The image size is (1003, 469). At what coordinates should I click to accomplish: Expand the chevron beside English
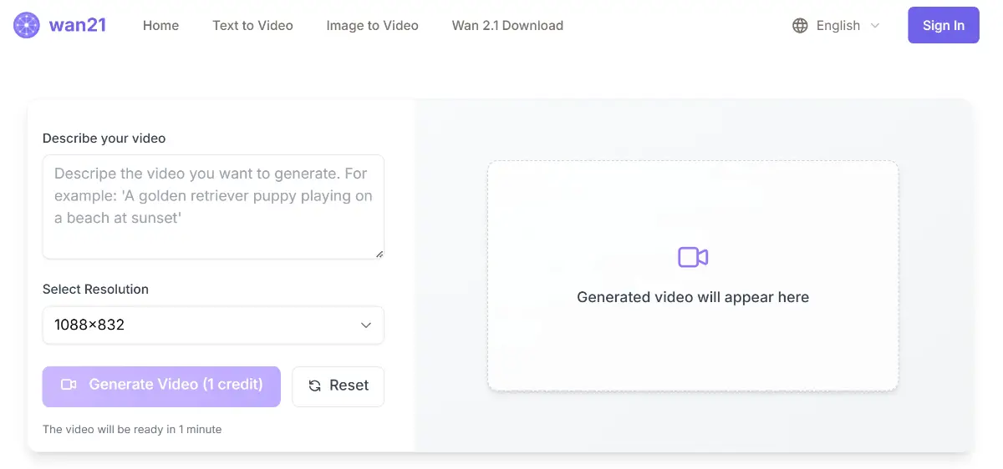875,26
